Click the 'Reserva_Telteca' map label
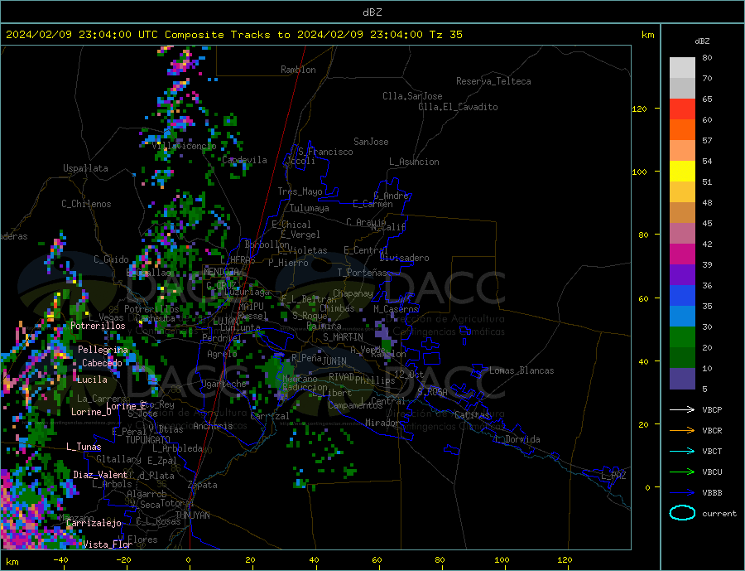The width and height of the screenshot is (745, 571). tap(493, 81)
